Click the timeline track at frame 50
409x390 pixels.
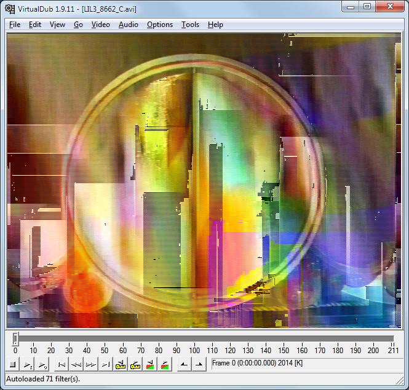105,338
